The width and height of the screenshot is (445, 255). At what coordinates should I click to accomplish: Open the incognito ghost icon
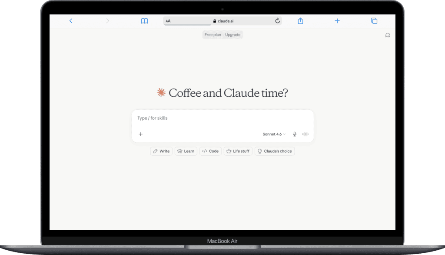pos(388,35)
